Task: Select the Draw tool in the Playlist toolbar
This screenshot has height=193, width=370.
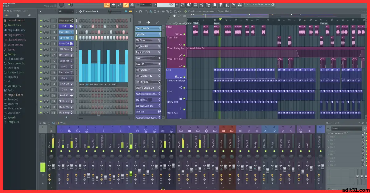Action: click(x=146, y=11)
